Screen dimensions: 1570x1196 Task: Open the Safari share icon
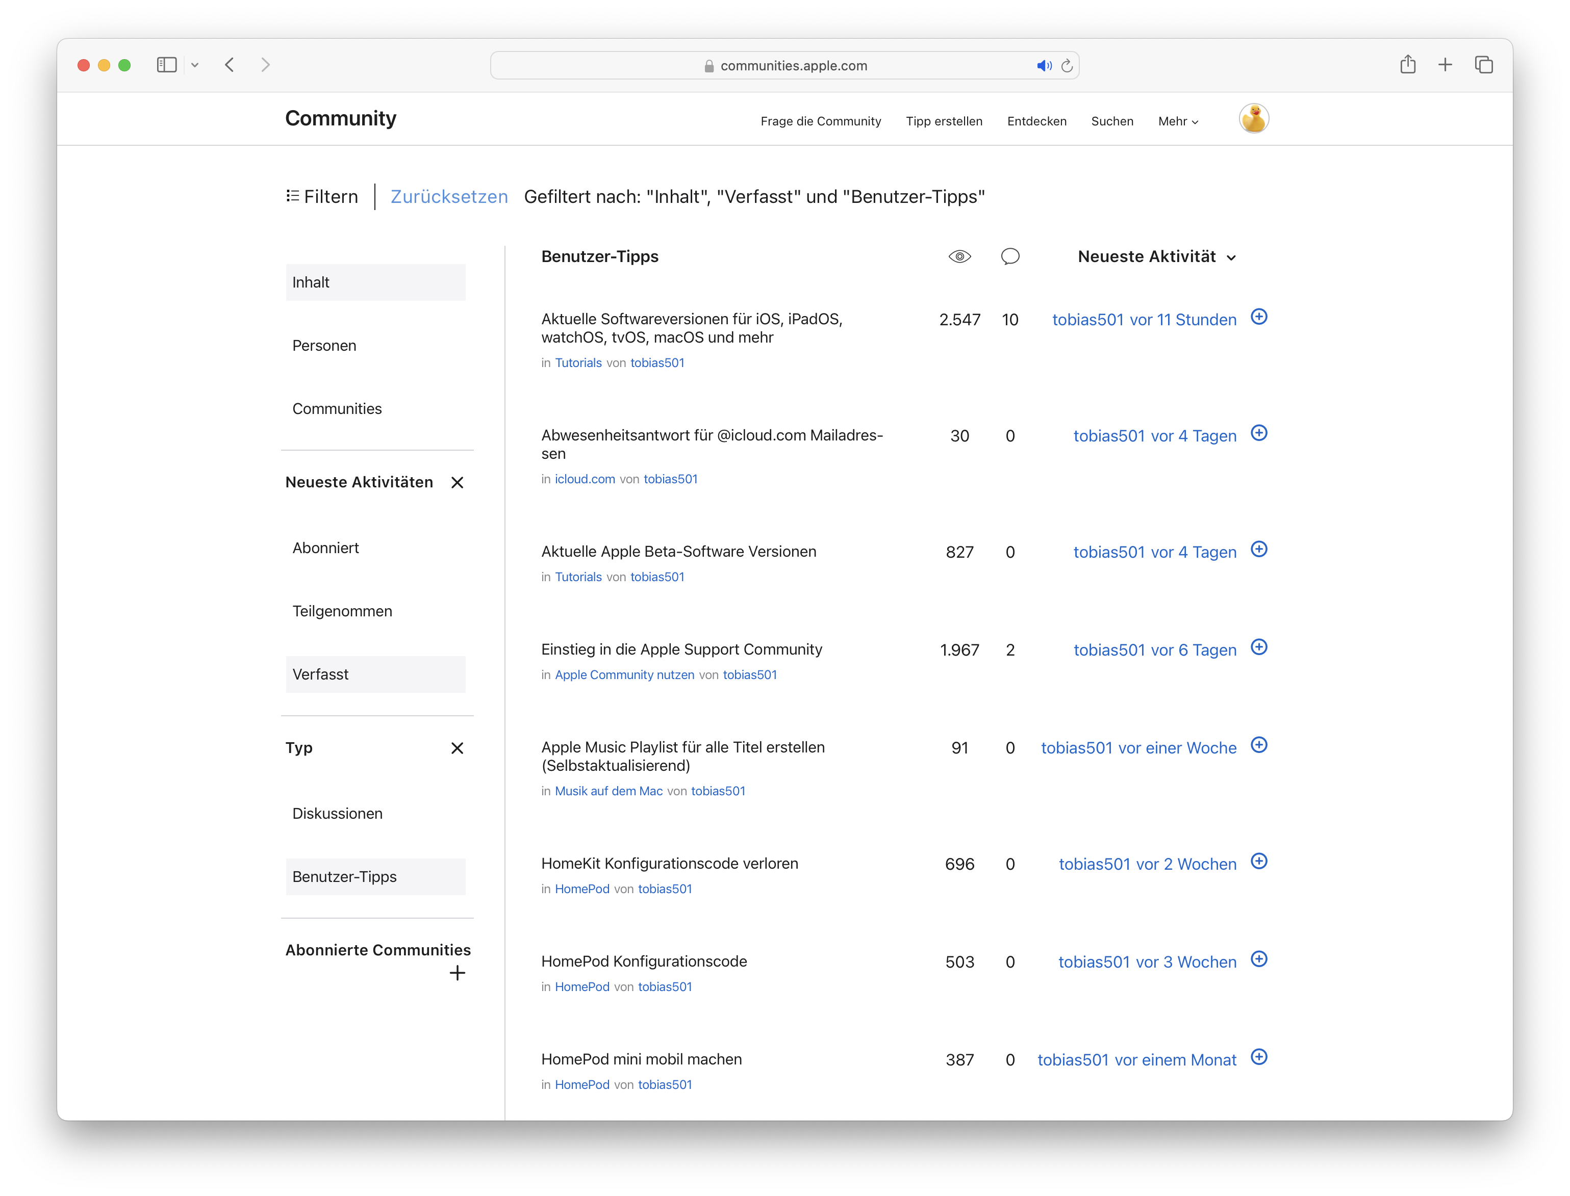pyautogui.click(x=1408, y=65)
